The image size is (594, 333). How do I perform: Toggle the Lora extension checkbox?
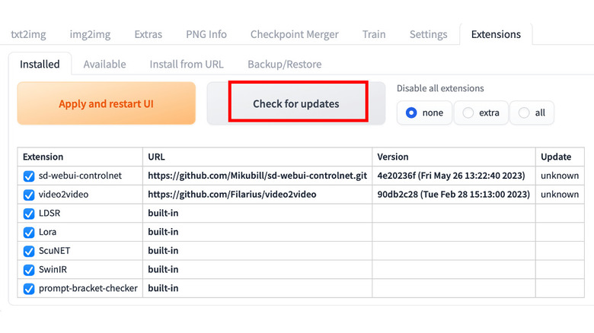(29, 232)
